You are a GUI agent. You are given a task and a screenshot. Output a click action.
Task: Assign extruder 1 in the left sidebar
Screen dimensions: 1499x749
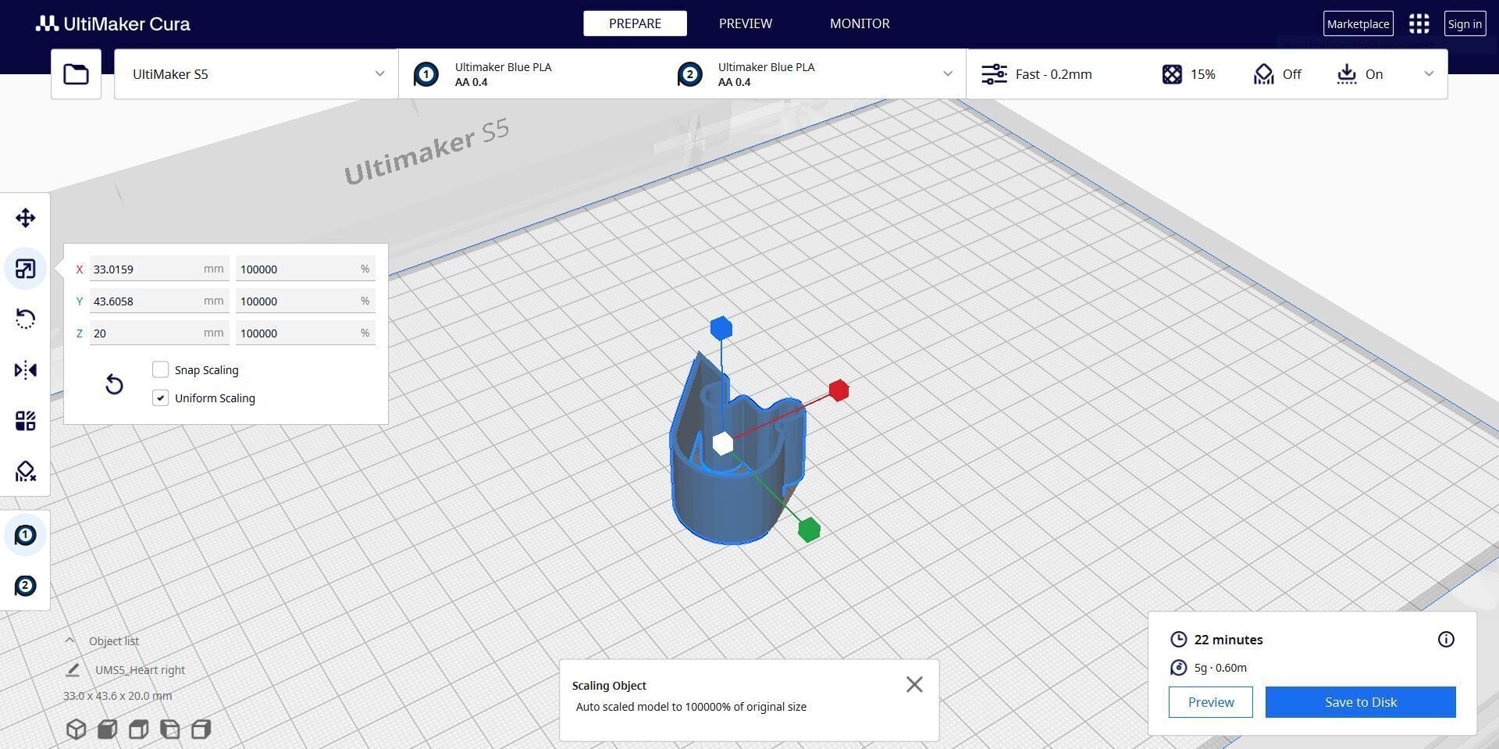point(25,535)
